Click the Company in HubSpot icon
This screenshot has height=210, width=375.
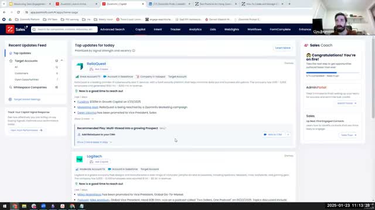pos(138,76)
